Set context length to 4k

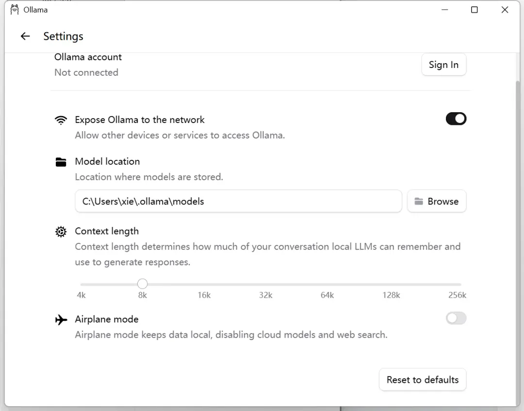click(81, 295)
